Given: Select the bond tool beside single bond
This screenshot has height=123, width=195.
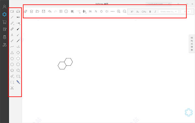Looking at the screenshot, I should 18,17.
